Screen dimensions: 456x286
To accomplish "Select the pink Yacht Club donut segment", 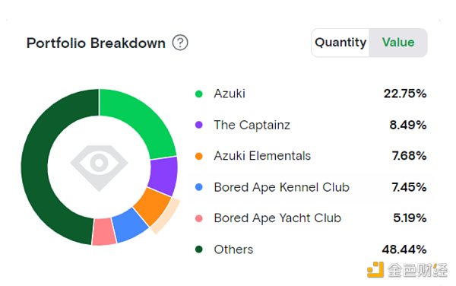I will (x=104, y=232).
